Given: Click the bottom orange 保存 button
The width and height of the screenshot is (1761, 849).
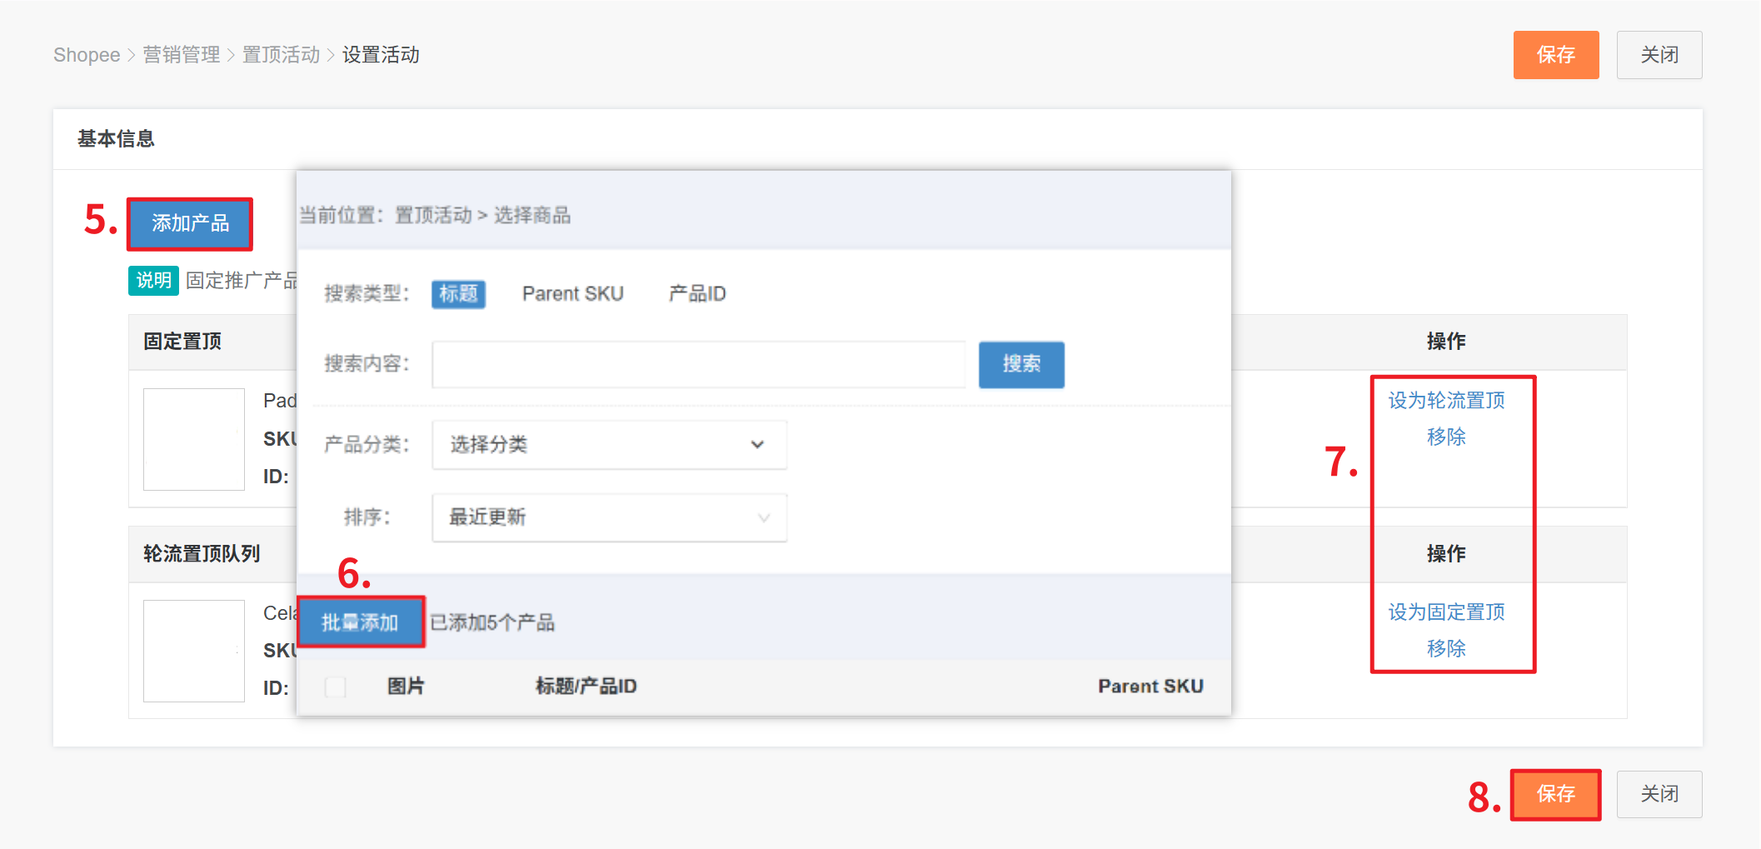Looking at the screenshot, I should pyautogui.click(x=1555, y=794).
